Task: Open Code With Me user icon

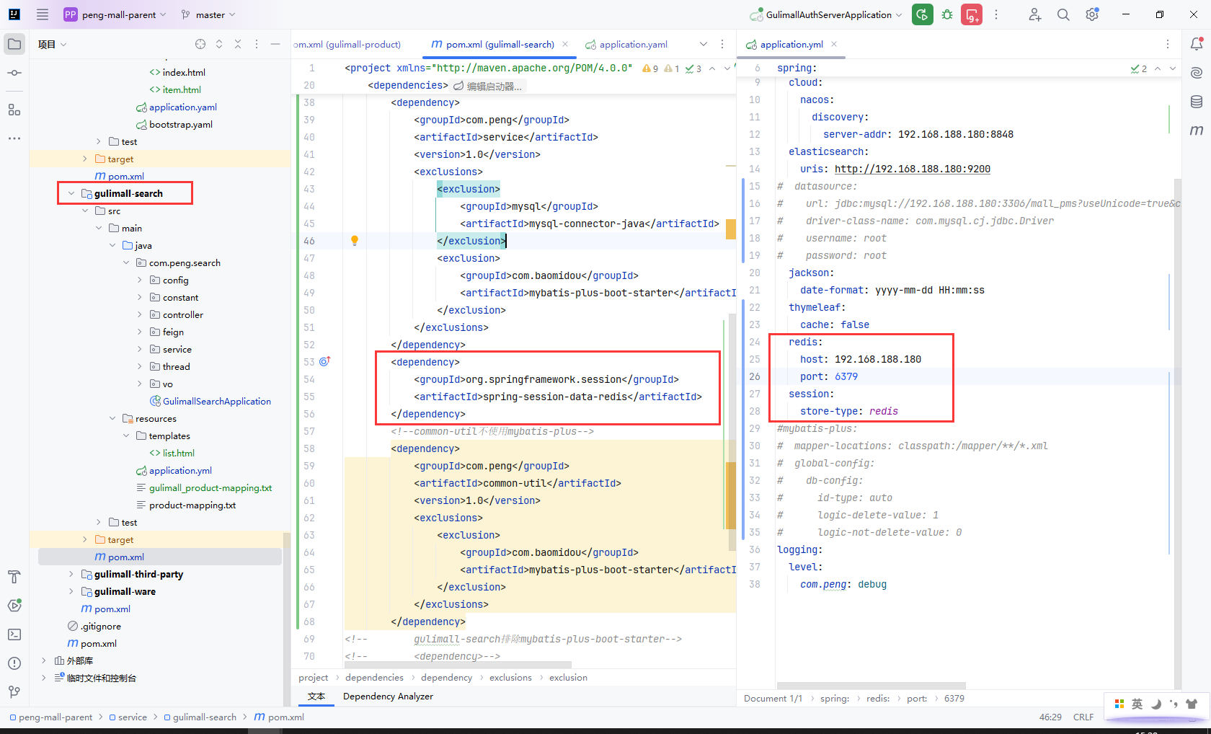Action: tap(1035, 14)
